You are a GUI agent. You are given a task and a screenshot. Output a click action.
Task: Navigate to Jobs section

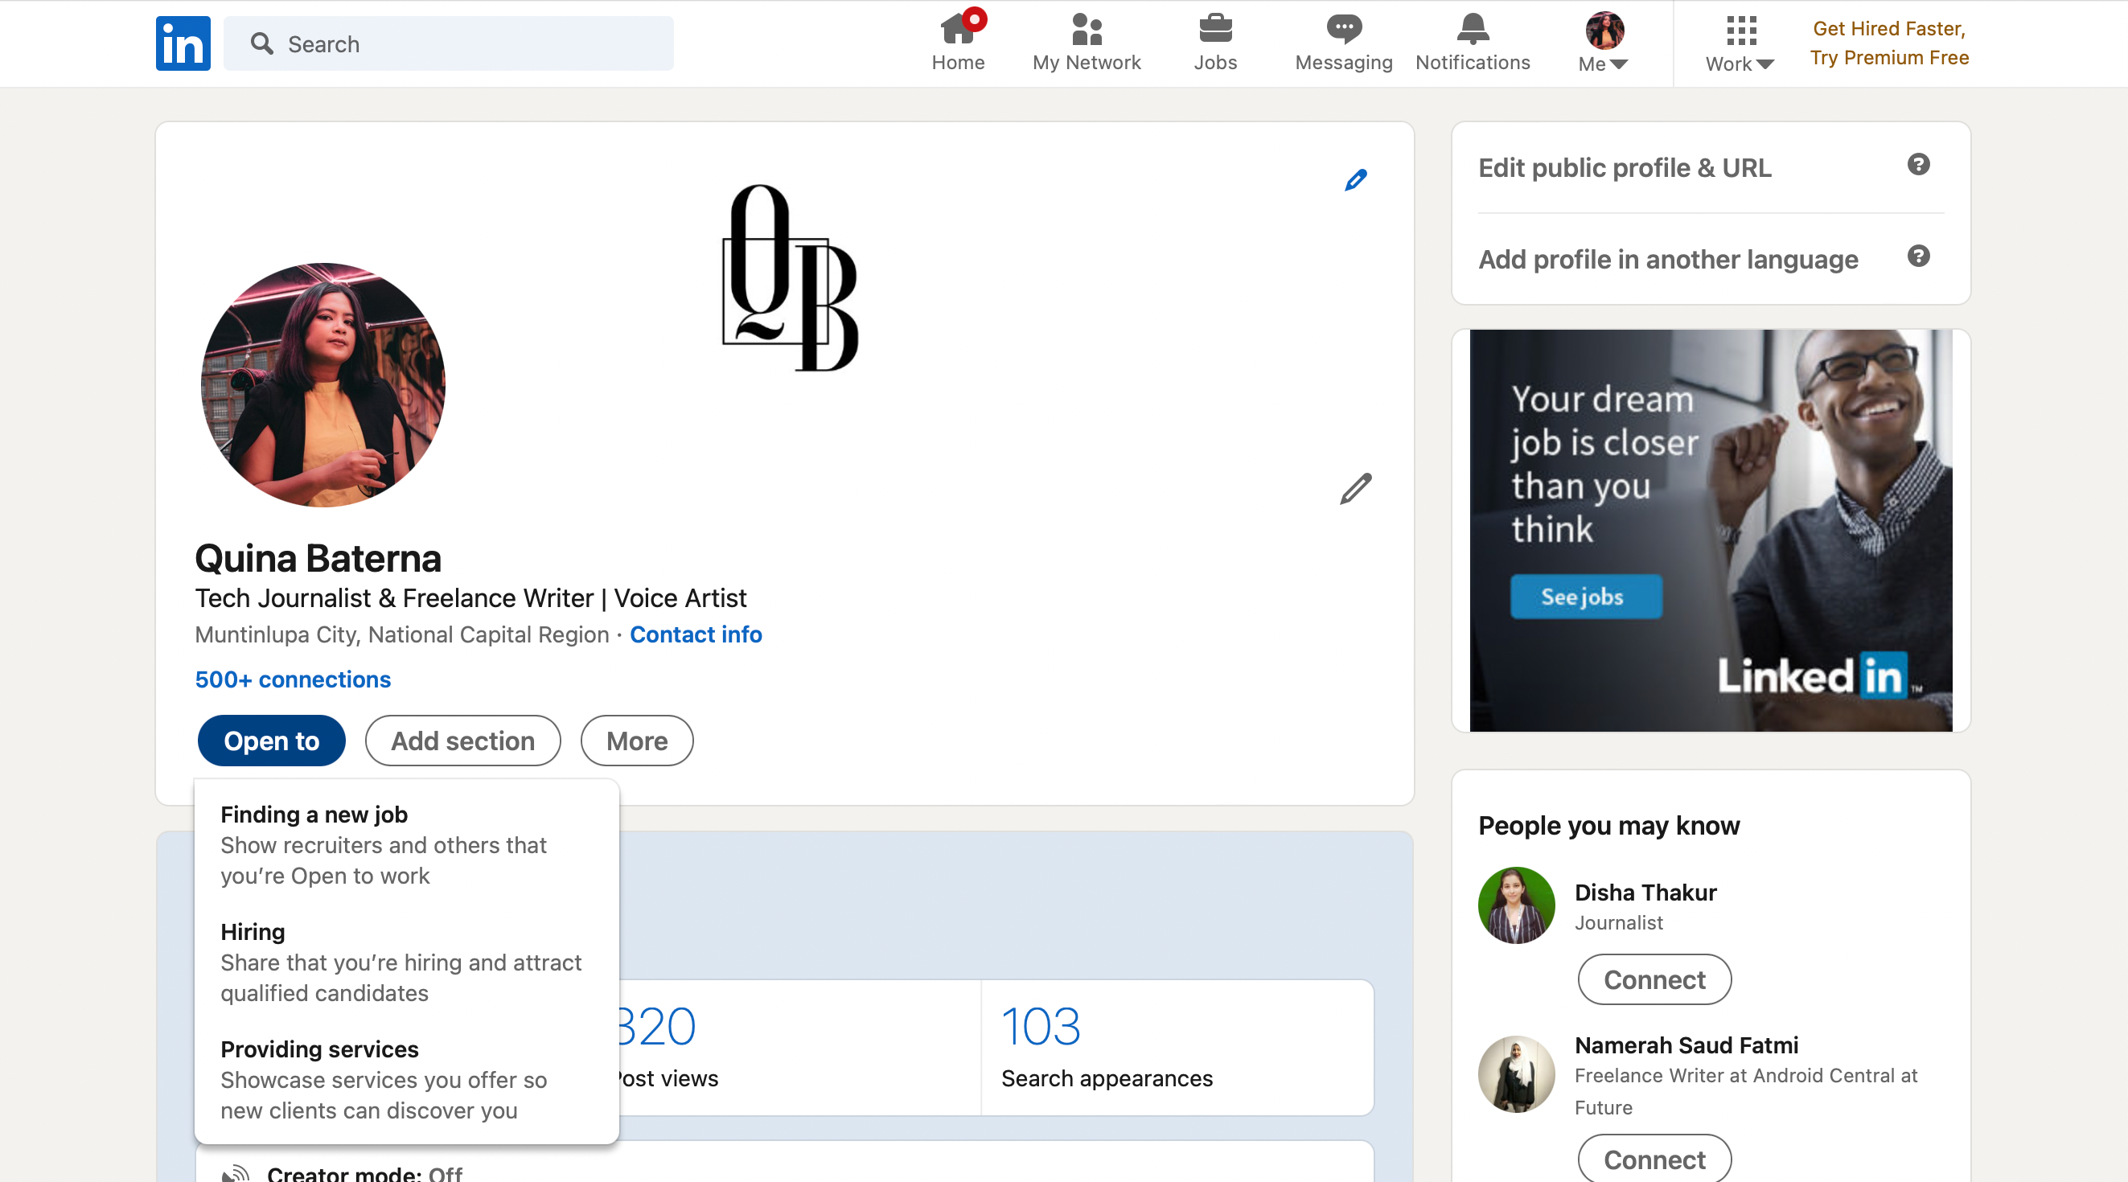(x=1214, y=42)
